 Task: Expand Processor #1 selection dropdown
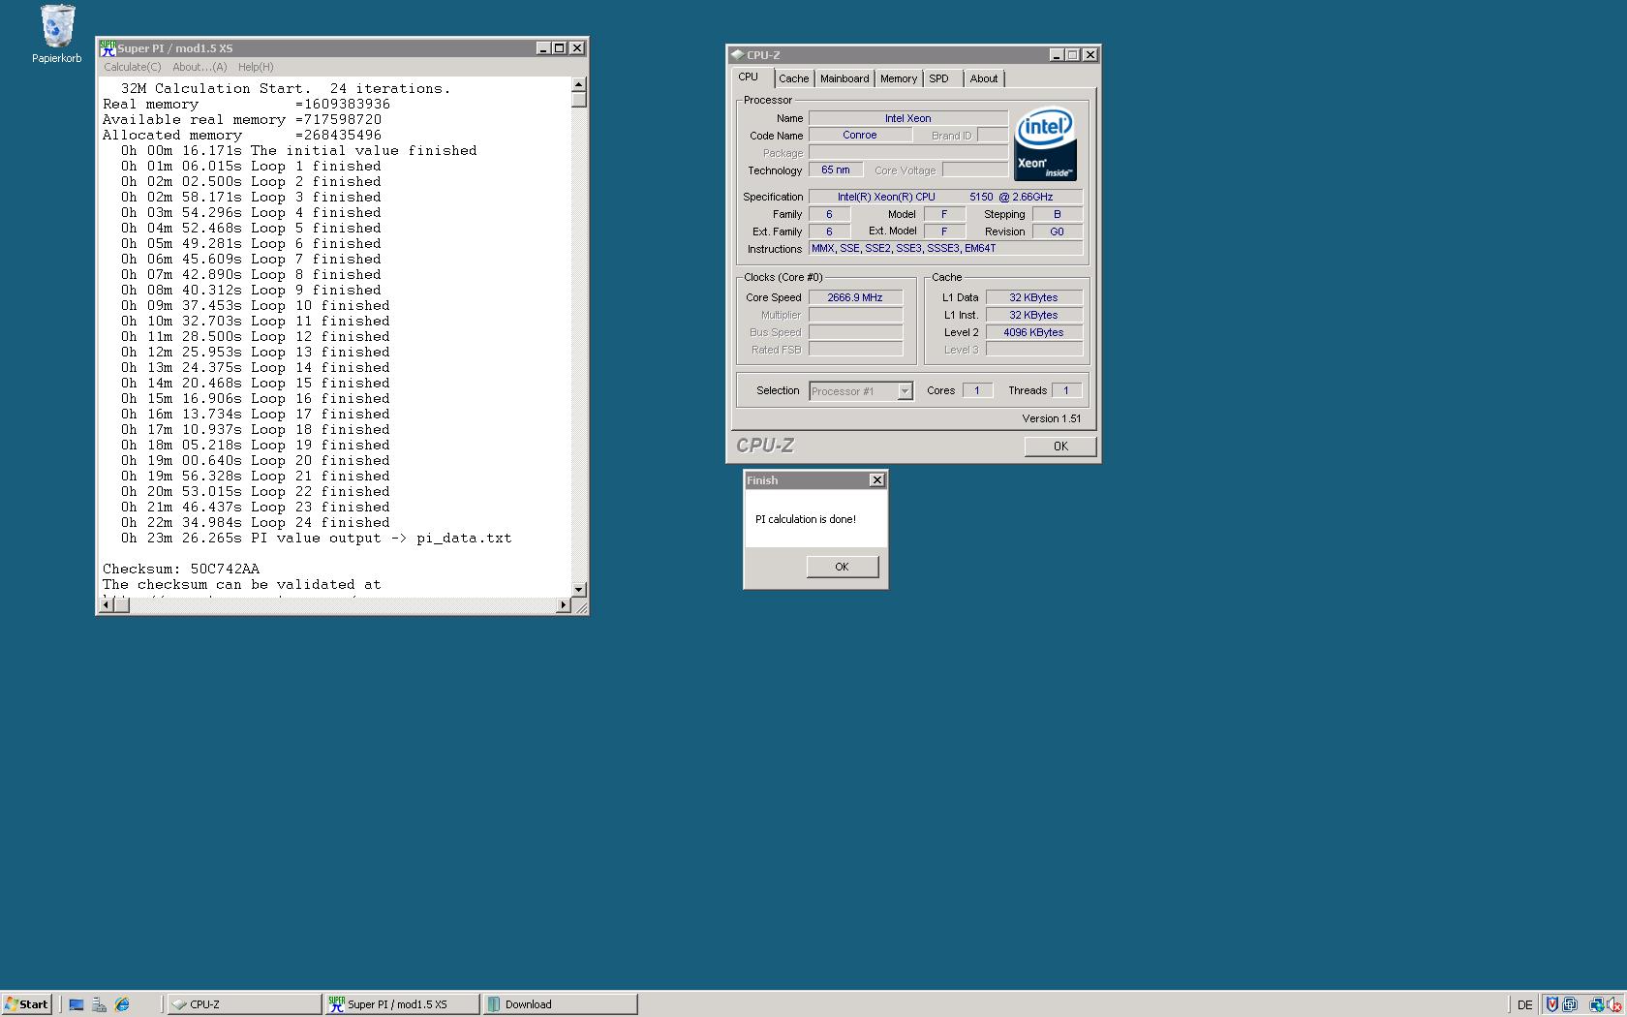tap(905, 391)
